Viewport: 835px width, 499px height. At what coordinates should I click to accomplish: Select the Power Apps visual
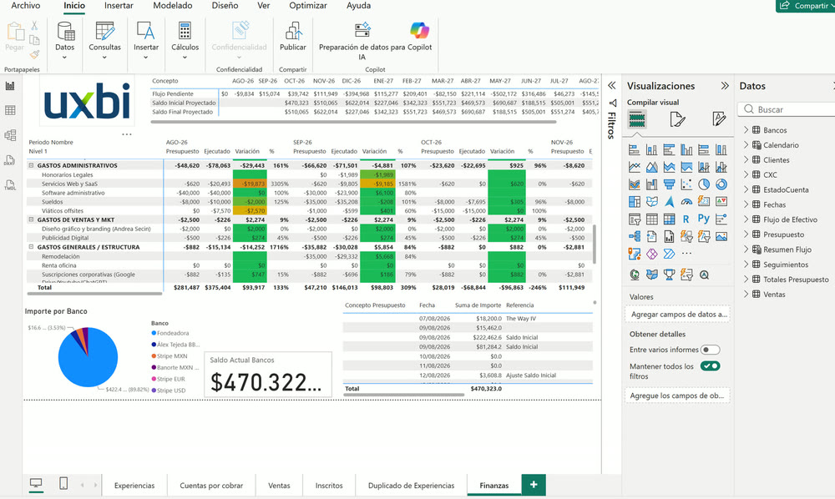click(652, 254)
